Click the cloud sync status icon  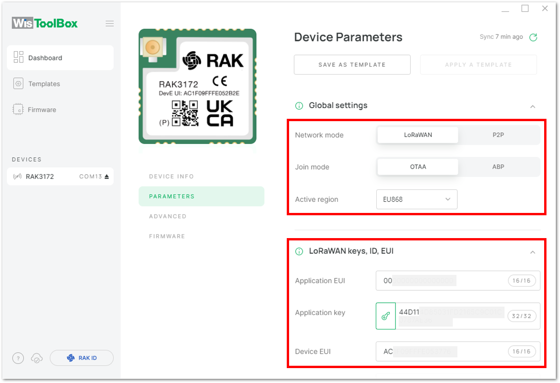pos(36,358)
